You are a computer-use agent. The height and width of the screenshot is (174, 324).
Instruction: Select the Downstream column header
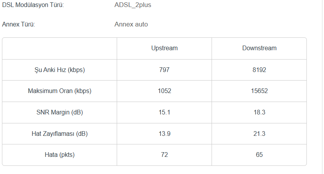pyautogui.click(x=259, y=48)
